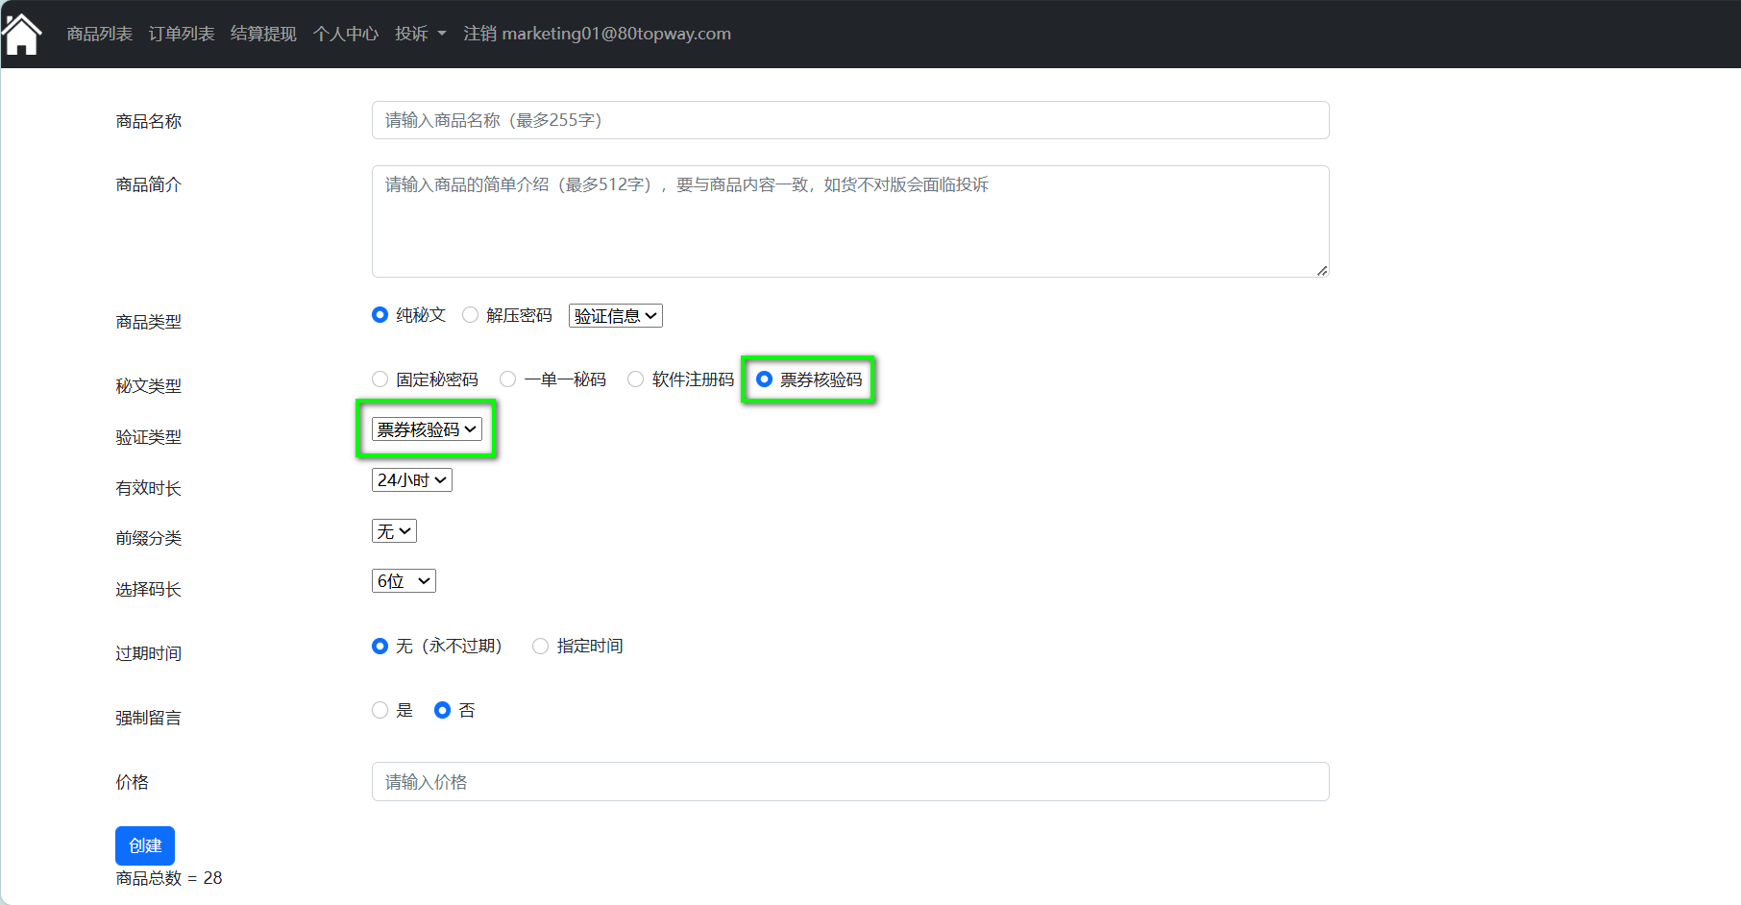Image resolution: width=1741 pixels, height=905 pixels.
Task: Select 软件注册码 radio option
Action: (636, 379)
